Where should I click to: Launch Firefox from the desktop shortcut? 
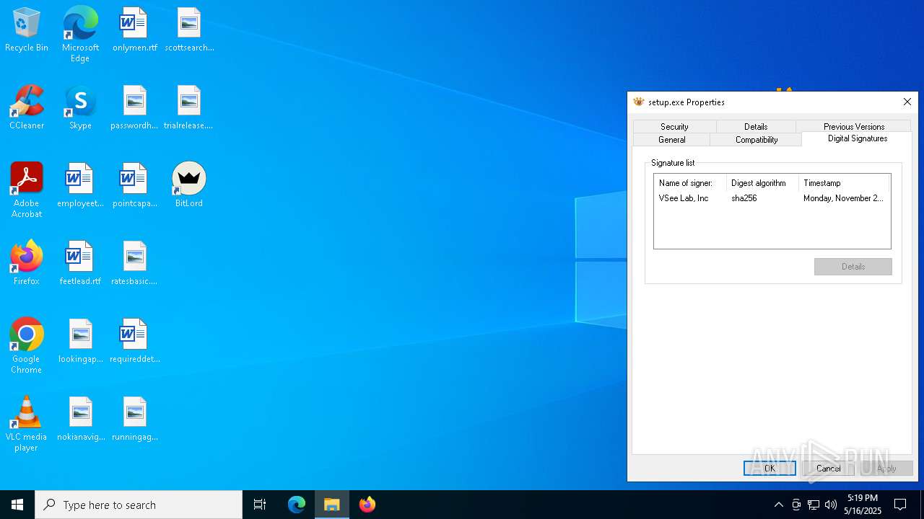(27, 264)
